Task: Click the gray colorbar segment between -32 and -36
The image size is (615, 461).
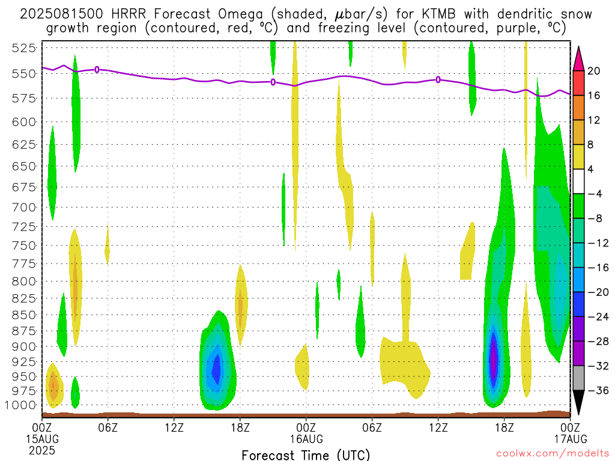Action: [578, 378]
